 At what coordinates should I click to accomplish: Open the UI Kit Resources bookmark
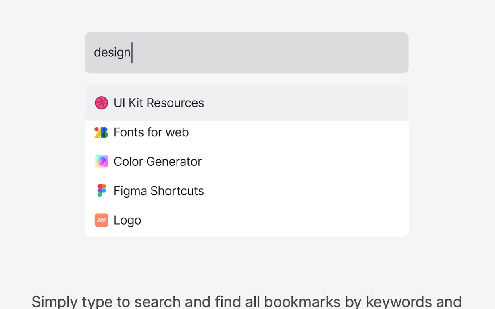[159, 103]
